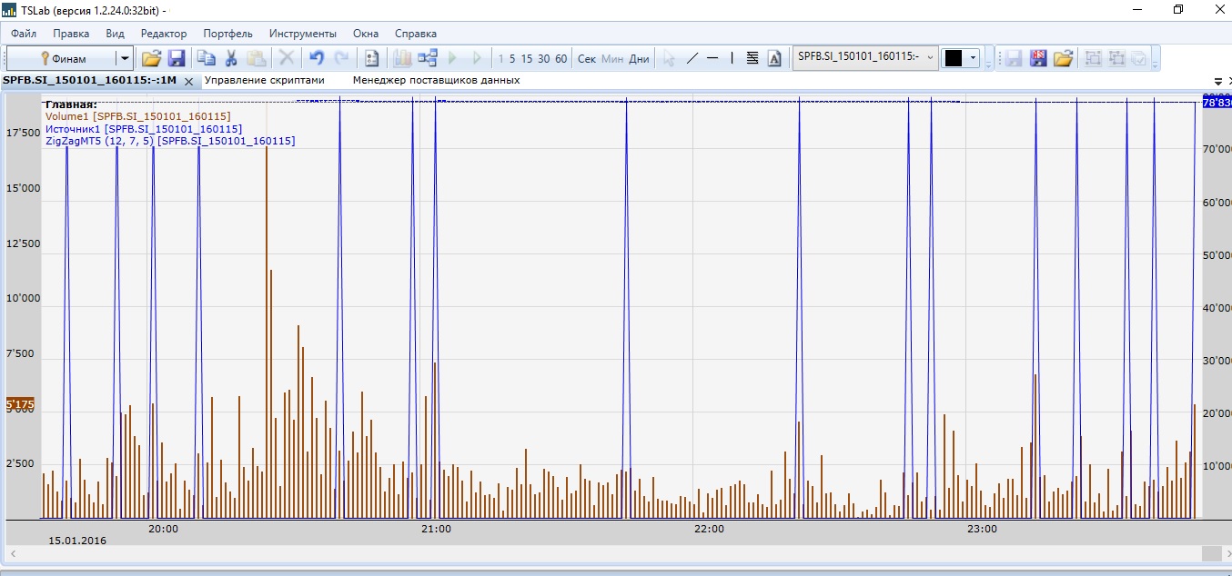Image resolution: width=1232 pixels, height=576 pixels.
Task: Select the text annotation 'A' tool
Action: (x=774, y=58)
